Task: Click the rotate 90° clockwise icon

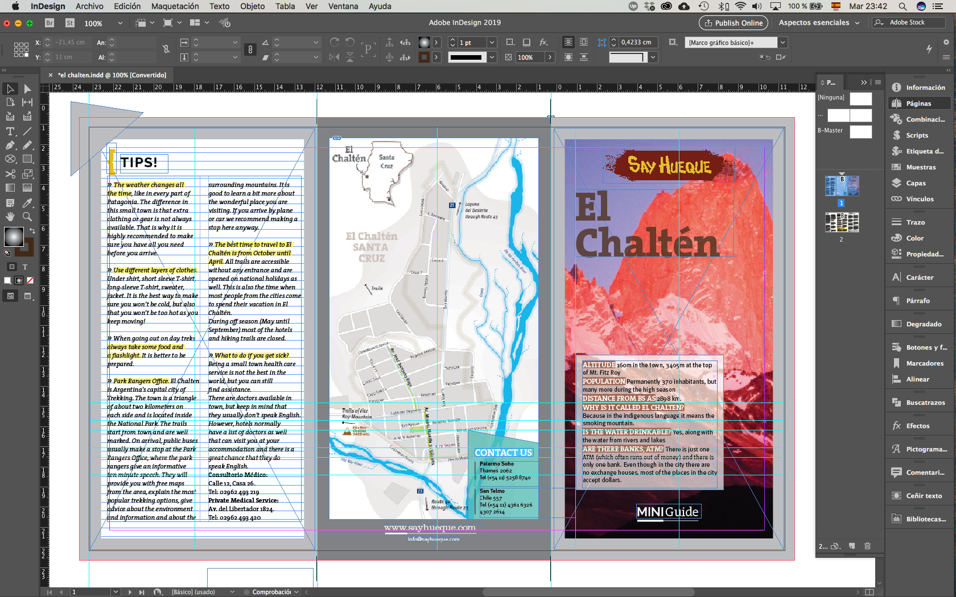Action: point(335,42)
